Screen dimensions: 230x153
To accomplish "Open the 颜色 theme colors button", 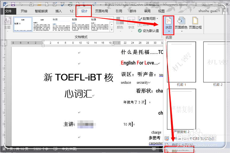I will pos(120,24).
